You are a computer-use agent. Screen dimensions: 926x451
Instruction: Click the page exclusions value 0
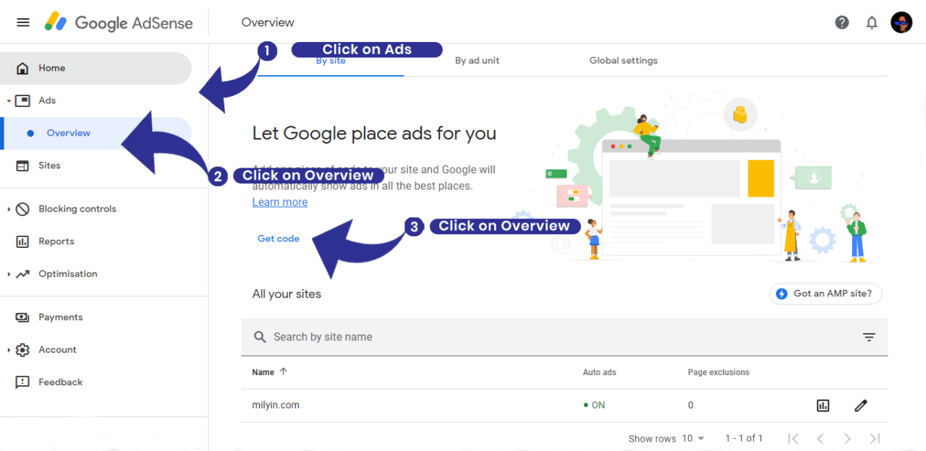coord(691,405)
